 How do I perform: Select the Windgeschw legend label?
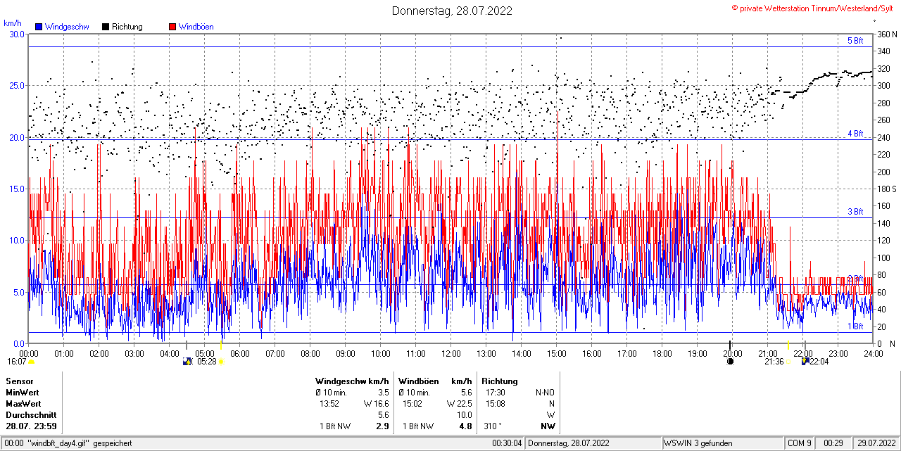pos(66,27)
